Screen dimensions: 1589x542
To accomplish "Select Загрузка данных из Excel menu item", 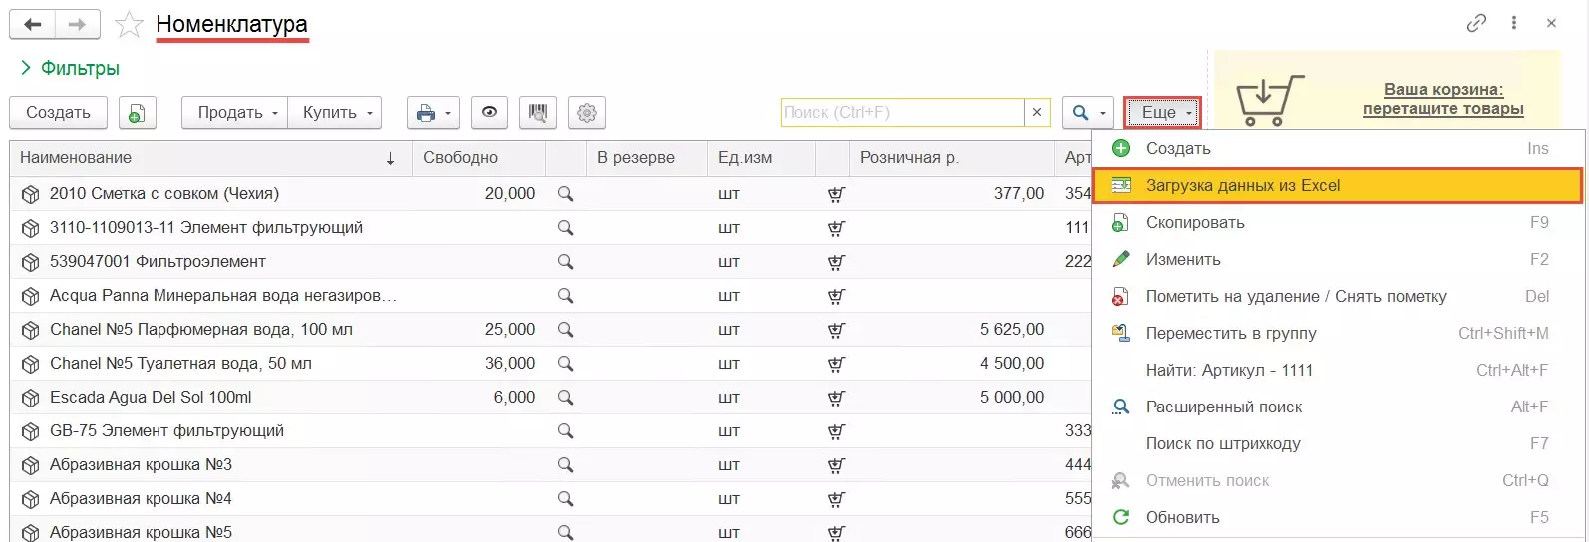I will [x=1242, y=186].
